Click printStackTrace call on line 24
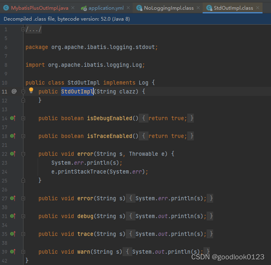The height and width of the screenshot is (265, 271). pos(82,172)
